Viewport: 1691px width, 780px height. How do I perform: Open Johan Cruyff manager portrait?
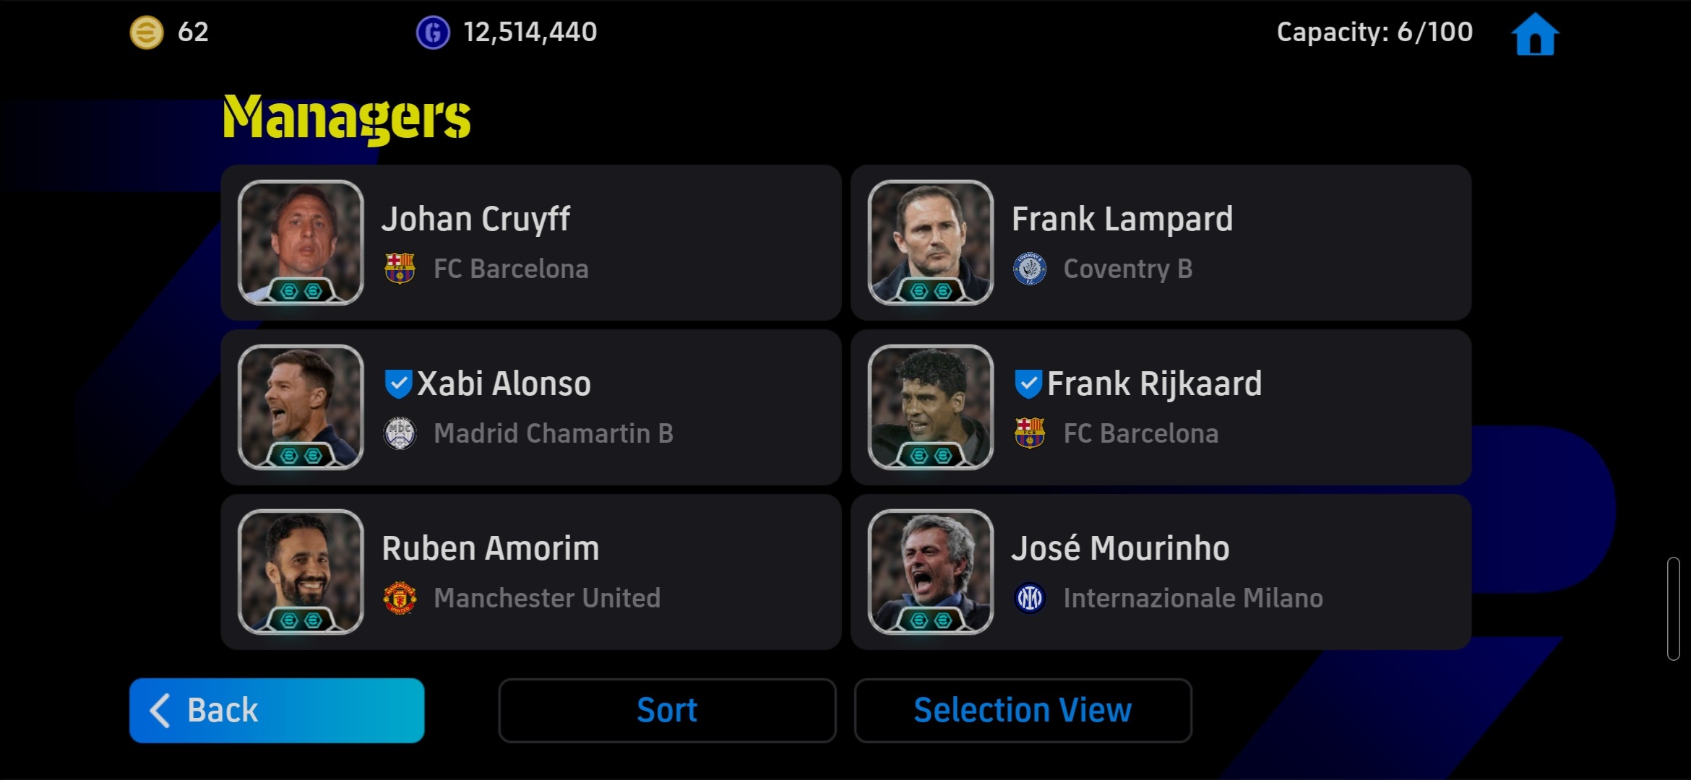tap(301, 243)
